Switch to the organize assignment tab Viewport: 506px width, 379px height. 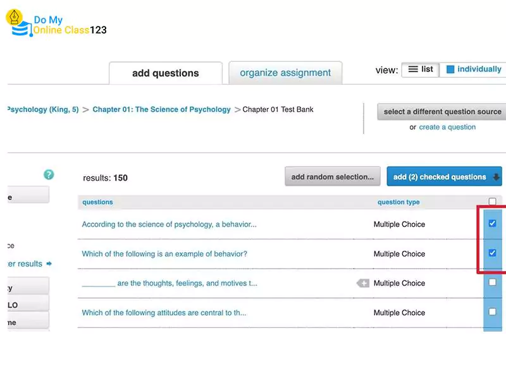285,73
